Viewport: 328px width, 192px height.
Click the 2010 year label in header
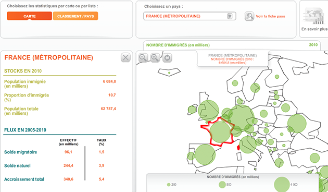313,45
